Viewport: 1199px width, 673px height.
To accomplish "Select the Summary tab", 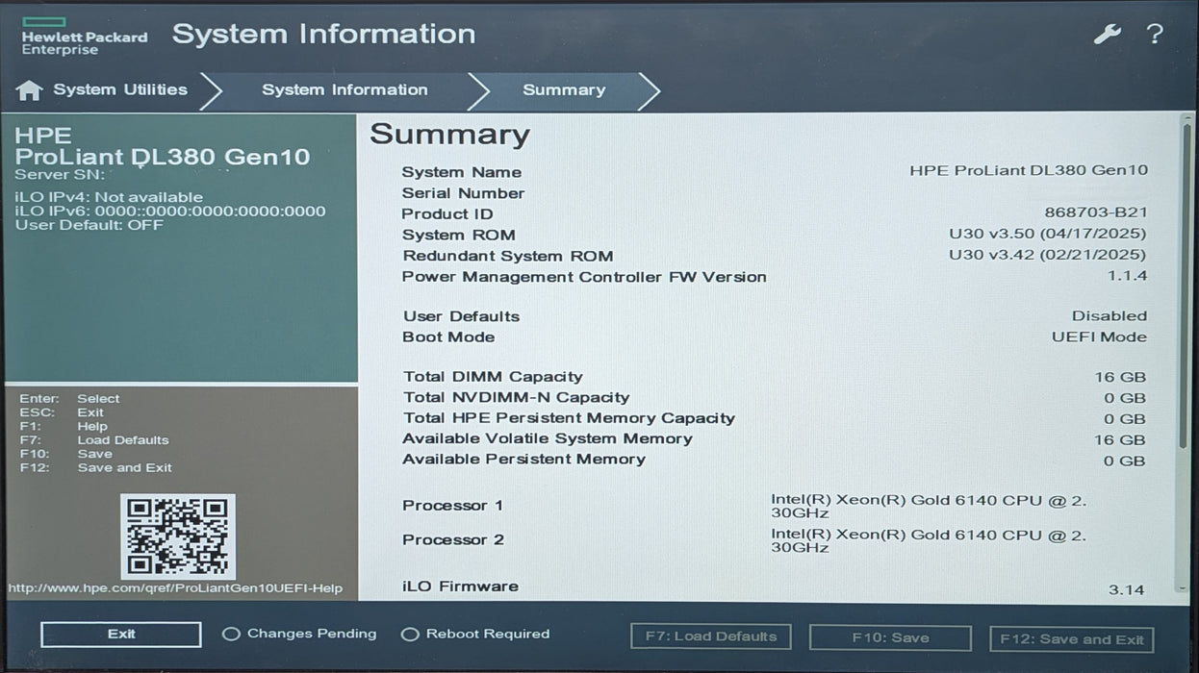I will 564,89.
